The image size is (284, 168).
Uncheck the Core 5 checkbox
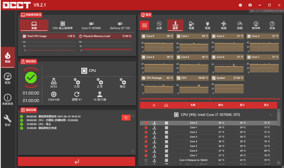[146, 146]
